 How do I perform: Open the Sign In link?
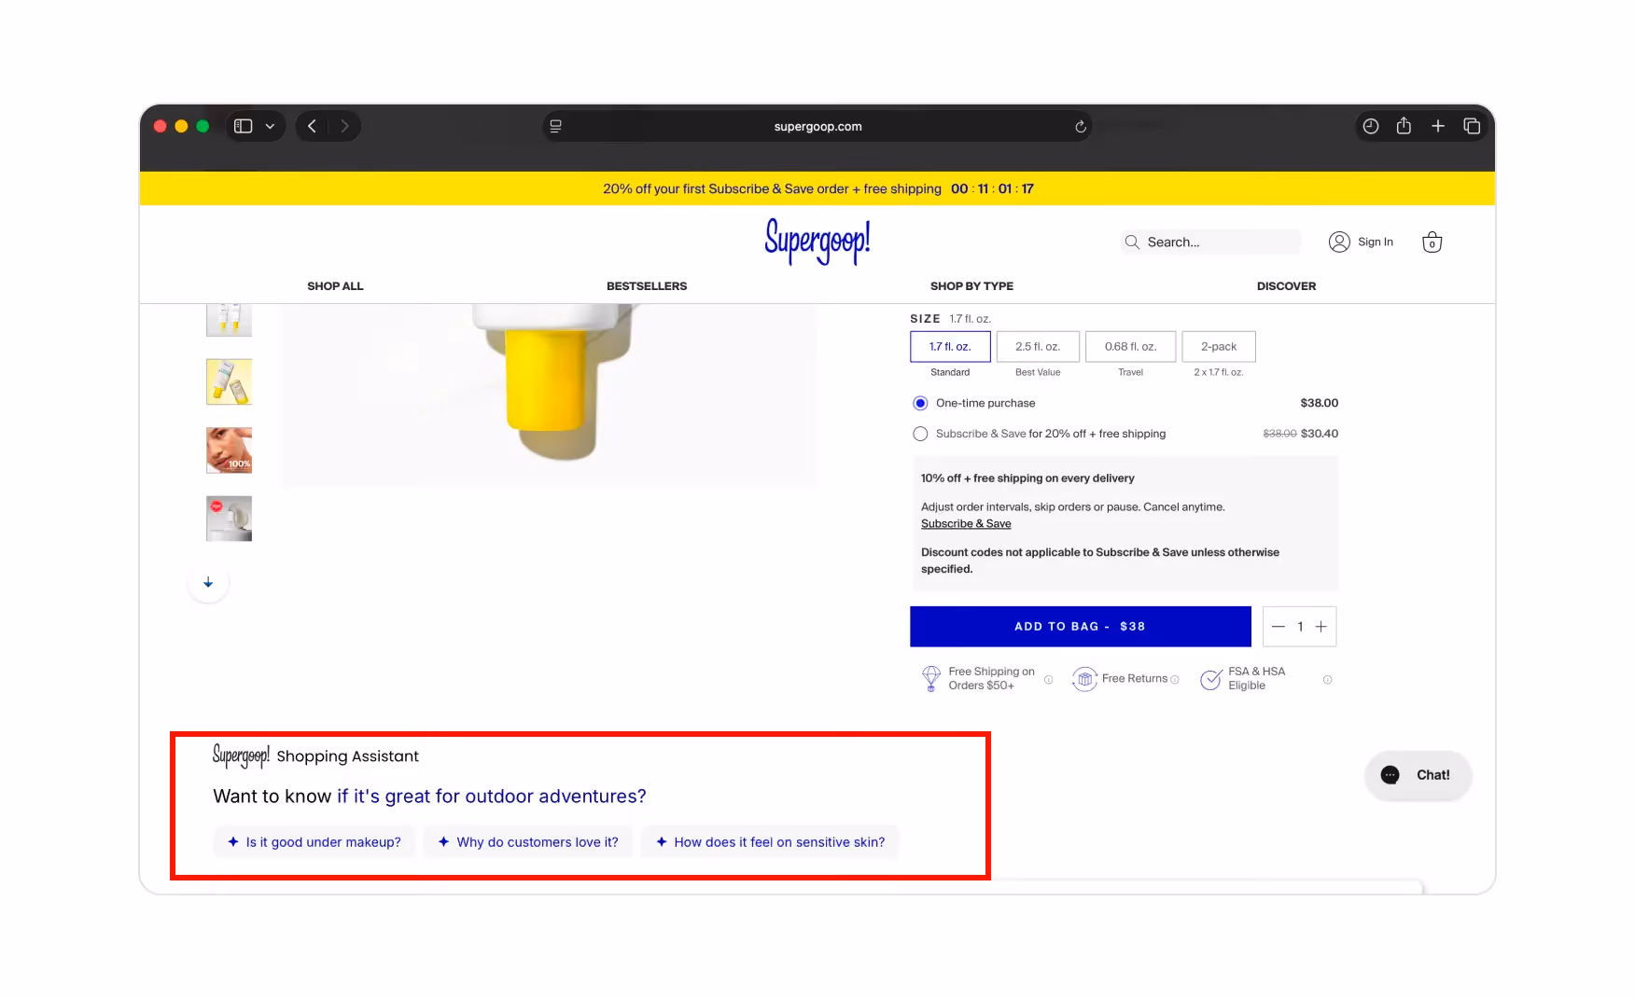[1375, 242]
